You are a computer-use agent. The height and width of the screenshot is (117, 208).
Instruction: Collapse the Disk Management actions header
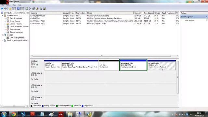tap(207, 17)
